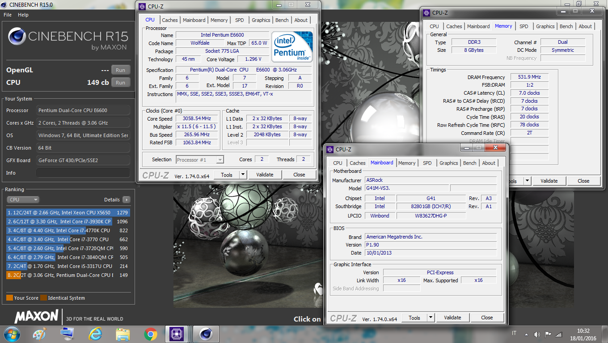Open Ranking Details arrow button

coord(127,200)
